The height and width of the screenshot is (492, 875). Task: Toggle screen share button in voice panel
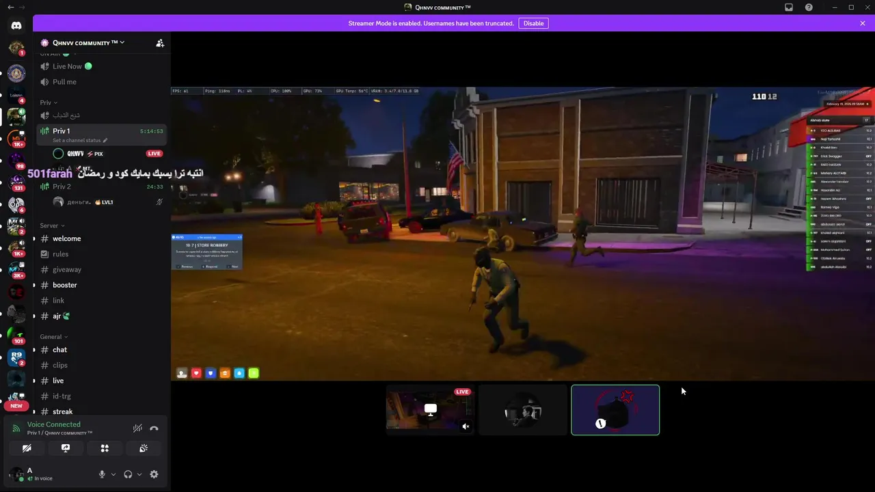pyautogui.click(x=66, y=448)
